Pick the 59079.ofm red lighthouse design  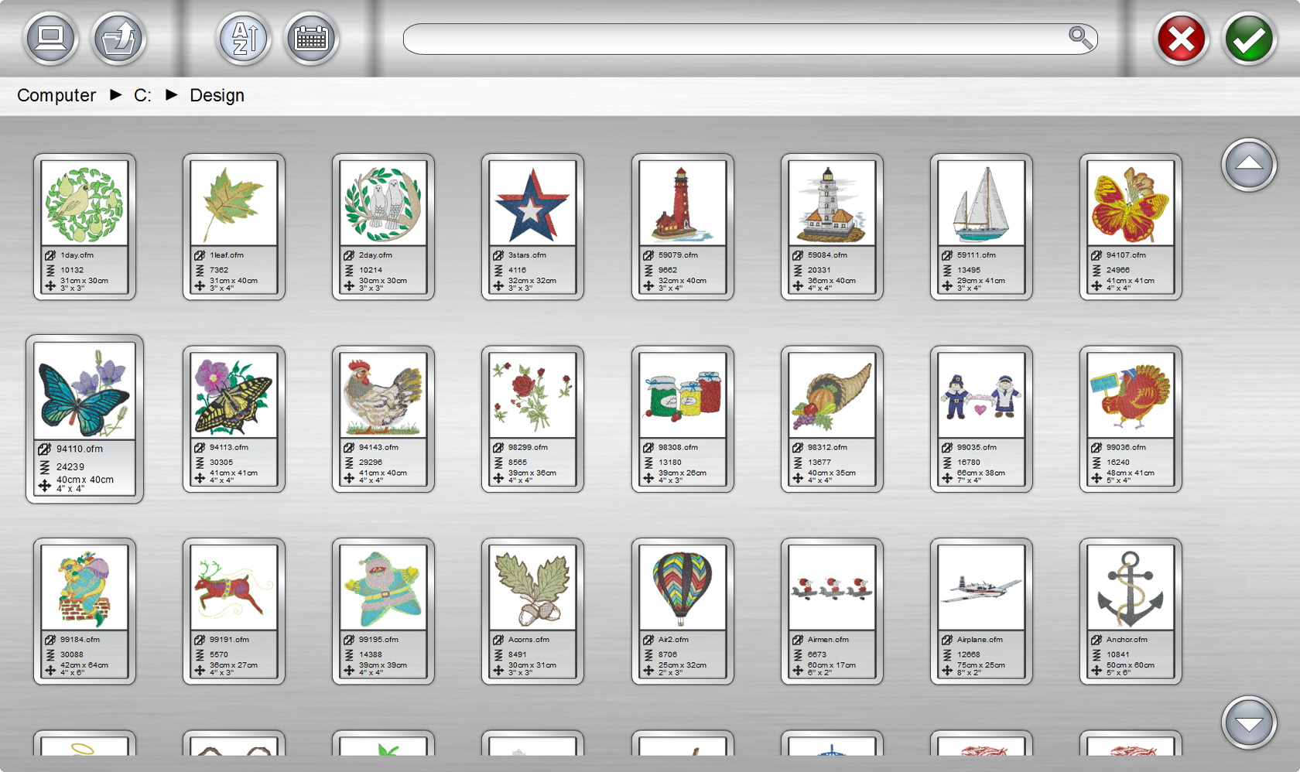[x=682, y=204]
